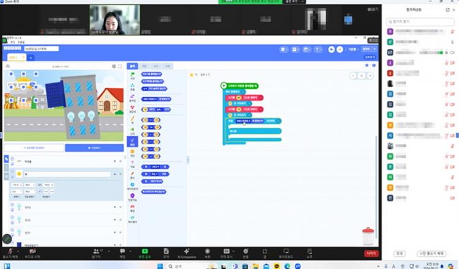Open the Flow block category
The width and height of the screenshot is (459, 269).
pos(132,90)
